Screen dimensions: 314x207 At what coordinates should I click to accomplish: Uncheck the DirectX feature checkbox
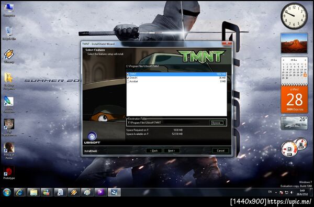[x=128, y=78]
